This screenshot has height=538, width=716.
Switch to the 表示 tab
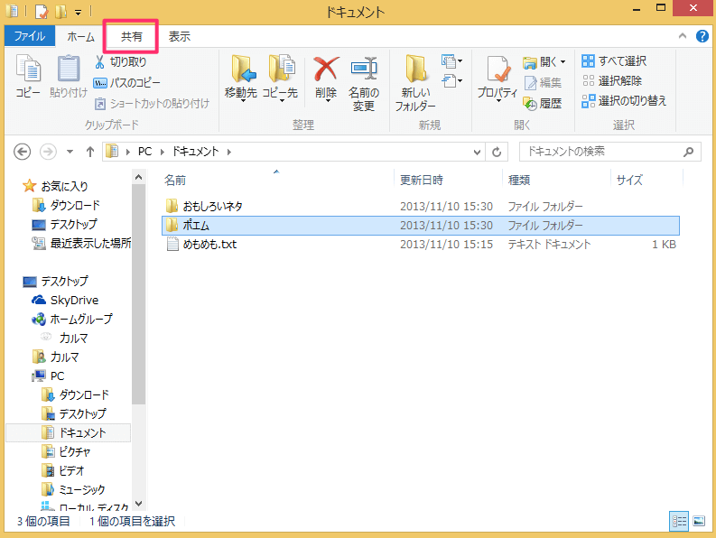tap(179, 36)
